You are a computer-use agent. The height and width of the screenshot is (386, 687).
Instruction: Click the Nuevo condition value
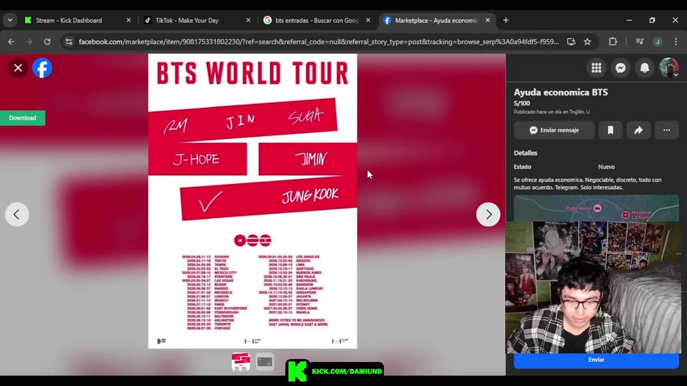point(606,167)
